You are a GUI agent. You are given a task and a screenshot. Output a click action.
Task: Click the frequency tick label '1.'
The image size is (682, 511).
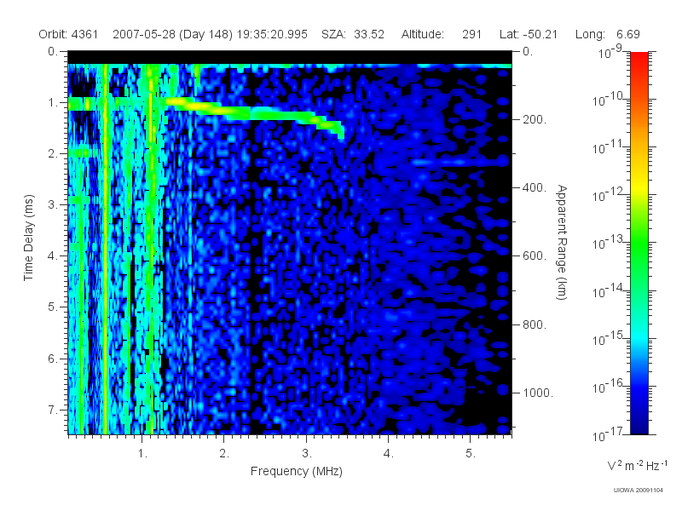click(x=142, y=454)
